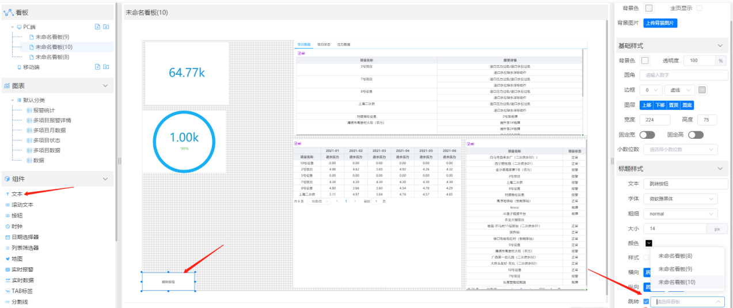This screenshot has width=733, height=308.
Task: Collapse the 图表 panel section
Action: click(105, 86)
